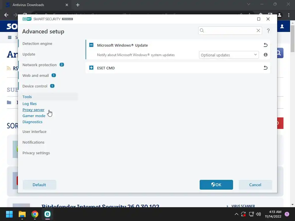Image resolution: width=295 pixels, height=221 pixels.
Task: Click the Default button
Action: tap(39, 185)
